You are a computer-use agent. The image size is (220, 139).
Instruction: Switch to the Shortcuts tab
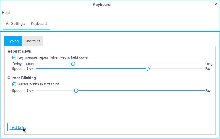33,41
